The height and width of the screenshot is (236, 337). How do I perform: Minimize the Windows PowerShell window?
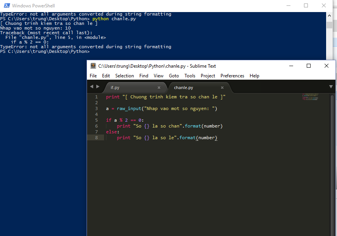[288, 6]
